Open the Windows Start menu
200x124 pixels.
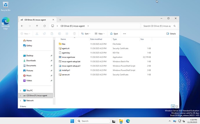[72, 121]
